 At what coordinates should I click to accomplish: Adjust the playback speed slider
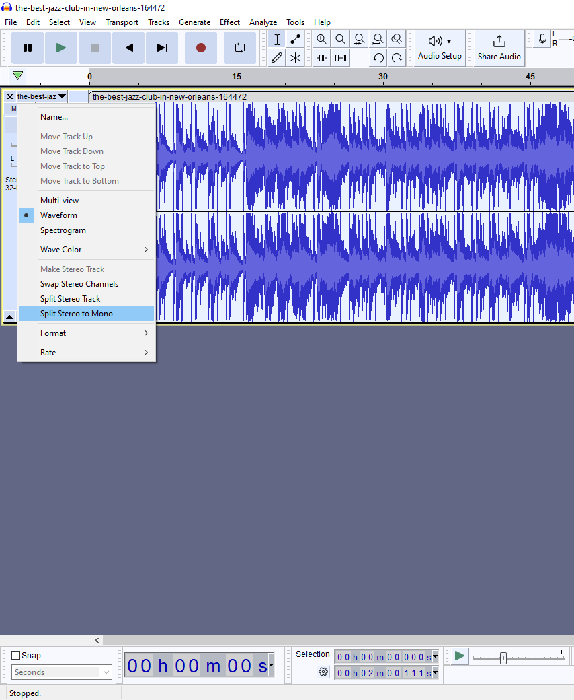[x=503, y=658]
